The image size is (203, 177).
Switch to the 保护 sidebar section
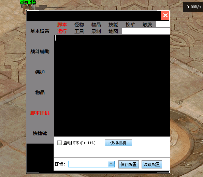(x=40, y=72)
